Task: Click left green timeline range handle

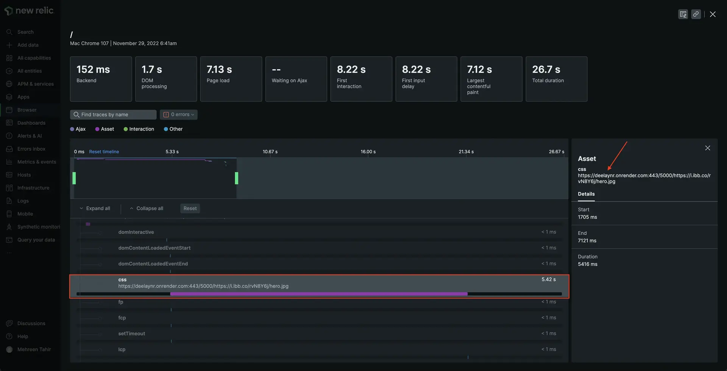Action: [74, 178]
